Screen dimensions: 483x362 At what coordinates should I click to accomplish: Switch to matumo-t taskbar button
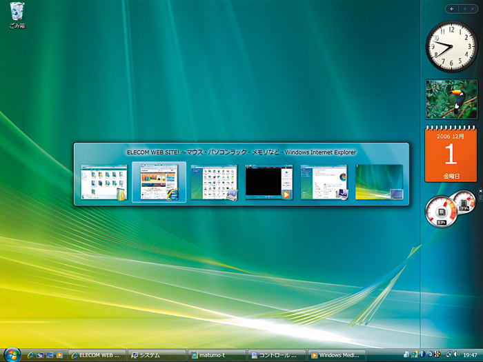pos(217,355)
